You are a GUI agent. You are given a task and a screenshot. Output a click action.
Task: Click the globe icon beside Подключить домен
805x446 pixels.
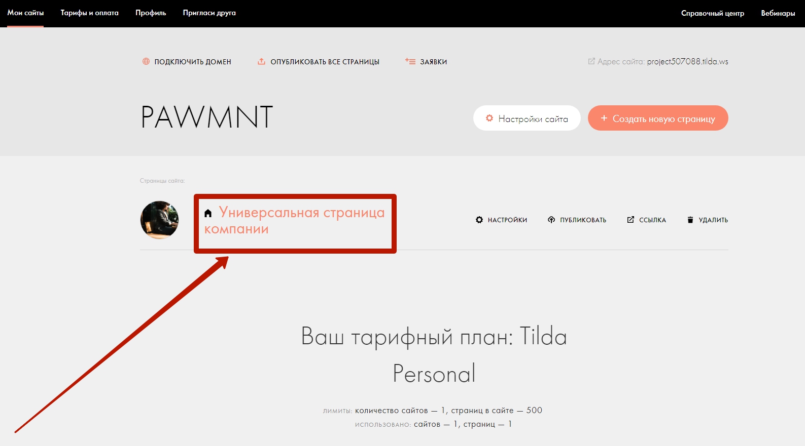pos(146,61)
